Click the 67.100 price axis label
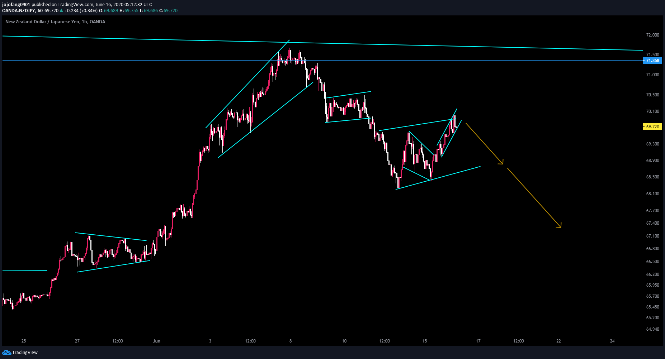 (652, 236)
